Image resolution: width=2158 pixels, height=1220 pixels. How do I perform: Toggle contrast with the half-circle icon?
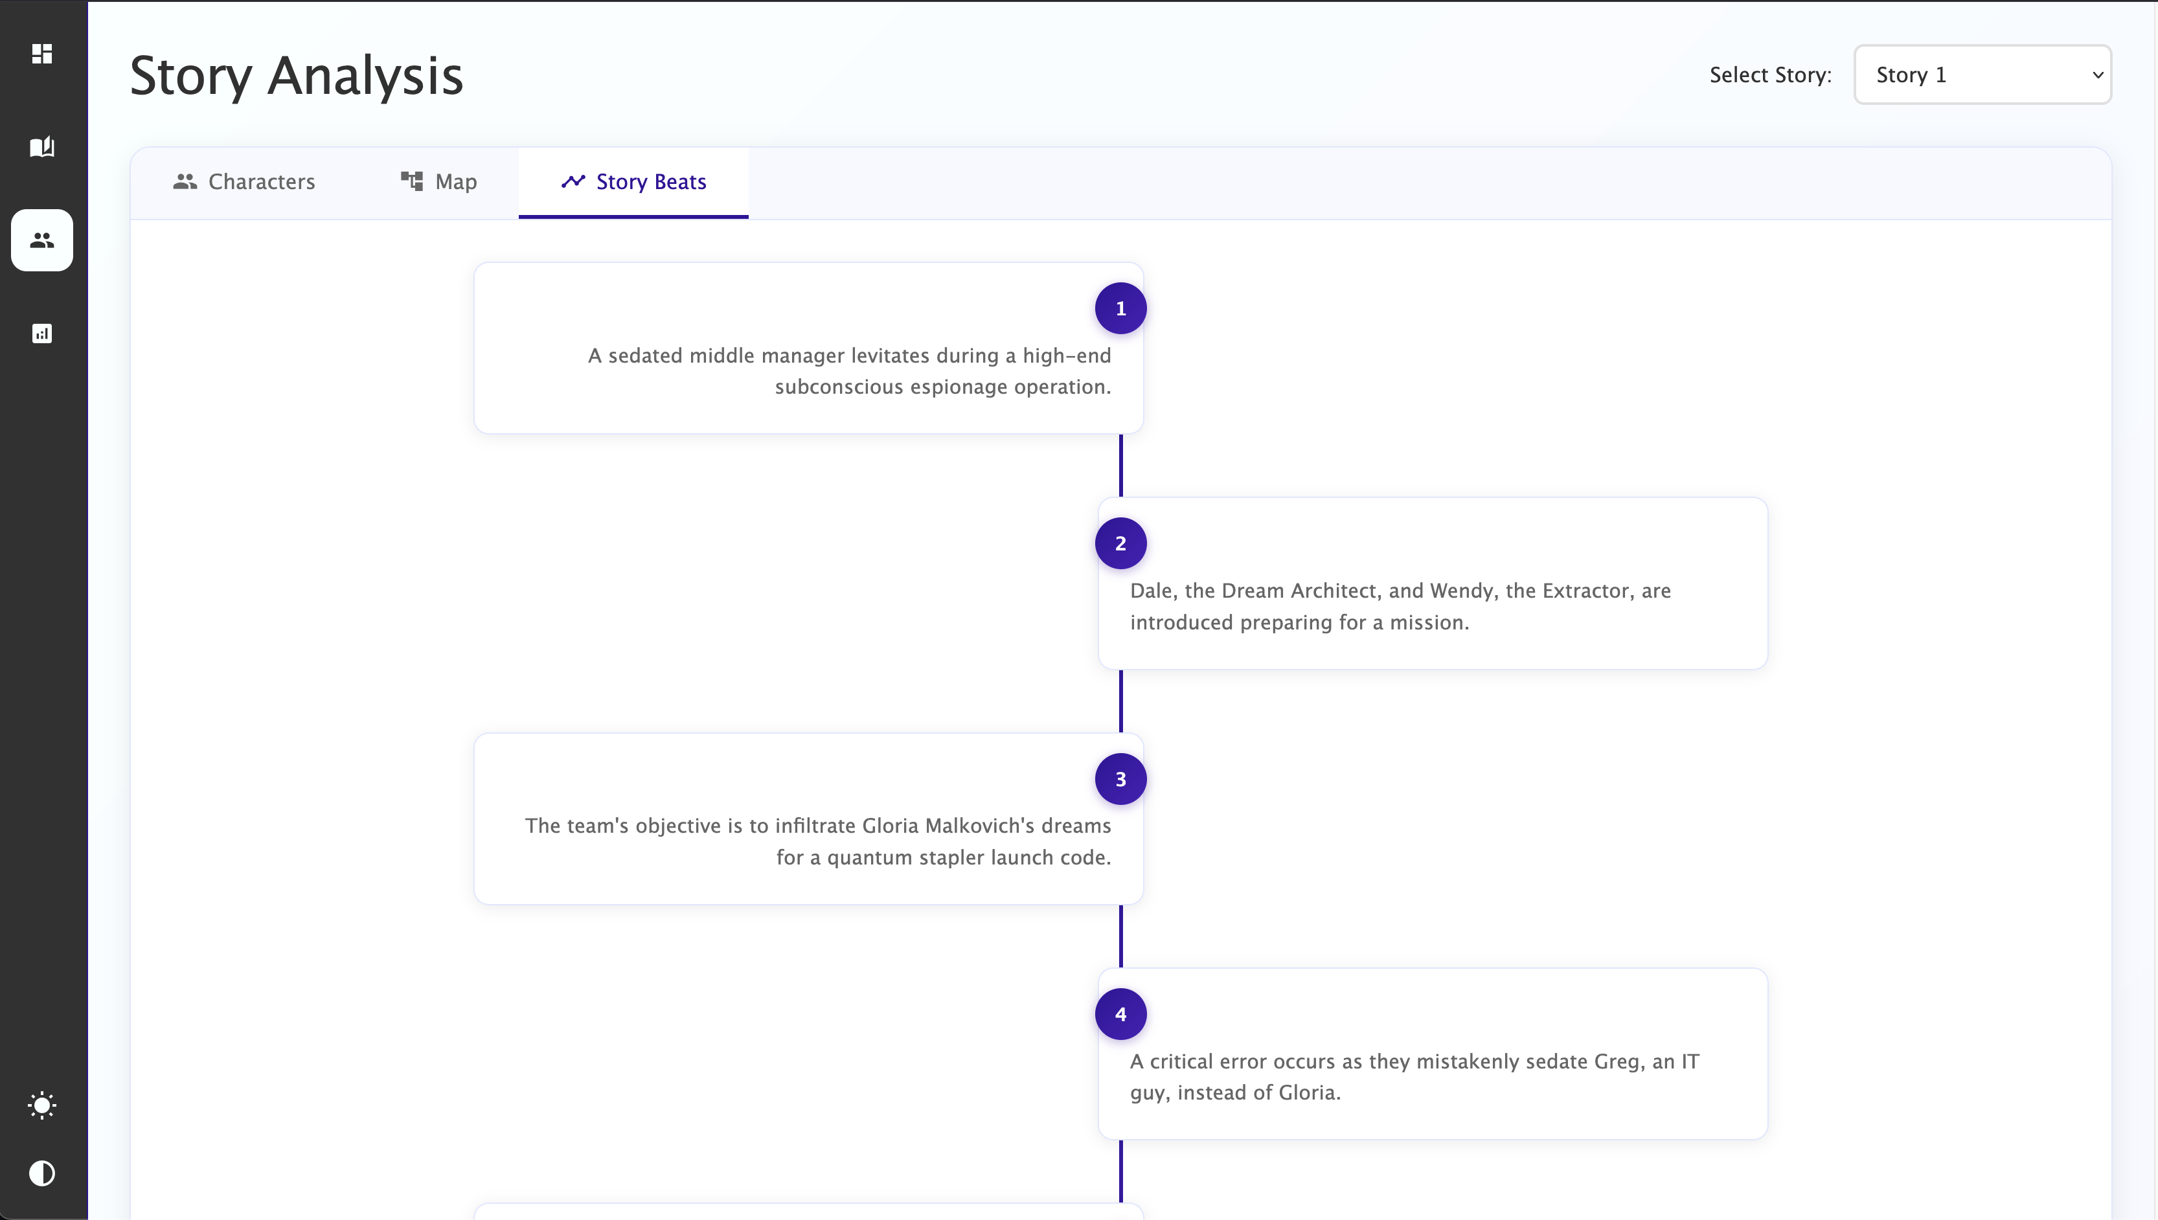[42, 1173]
